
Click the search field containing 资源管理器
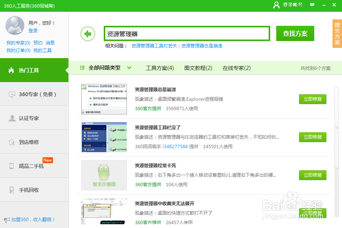(187, 33)
